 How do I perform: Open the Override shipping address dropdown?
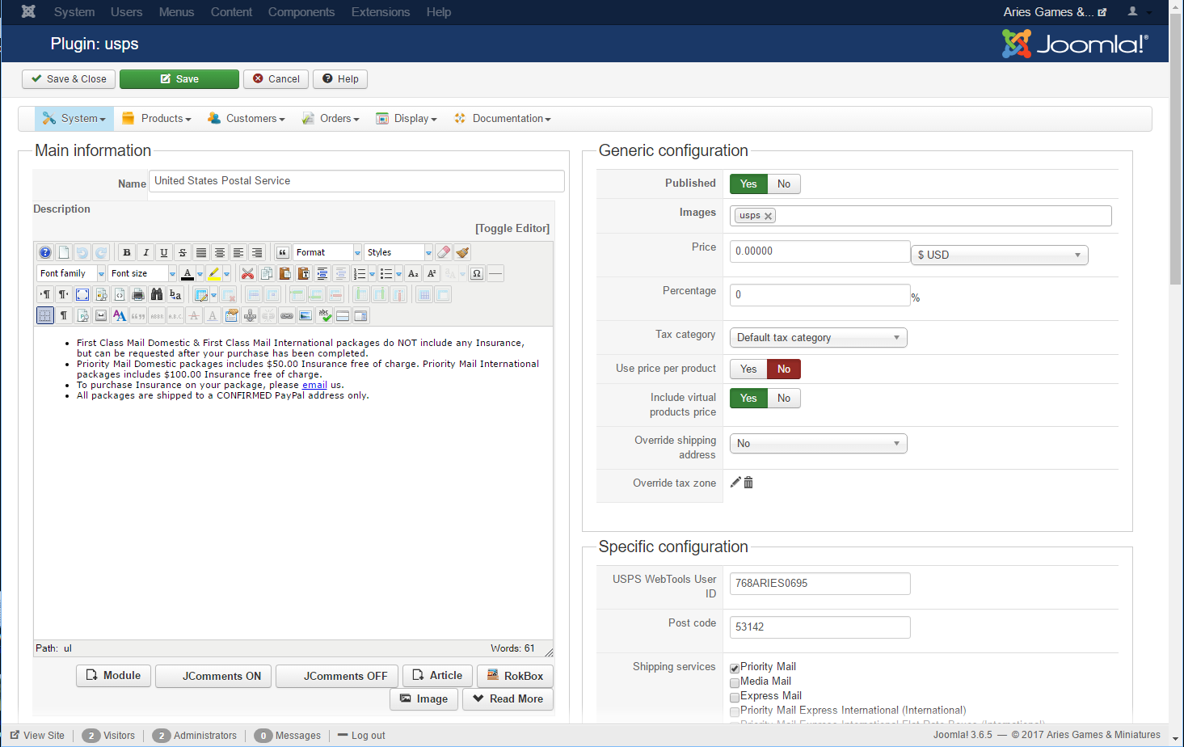tap(818, 443)
